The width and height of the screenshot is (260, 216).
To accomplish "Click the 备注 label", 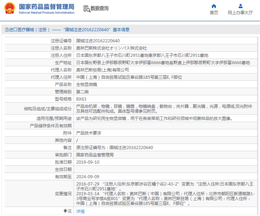I will point(67,148).
